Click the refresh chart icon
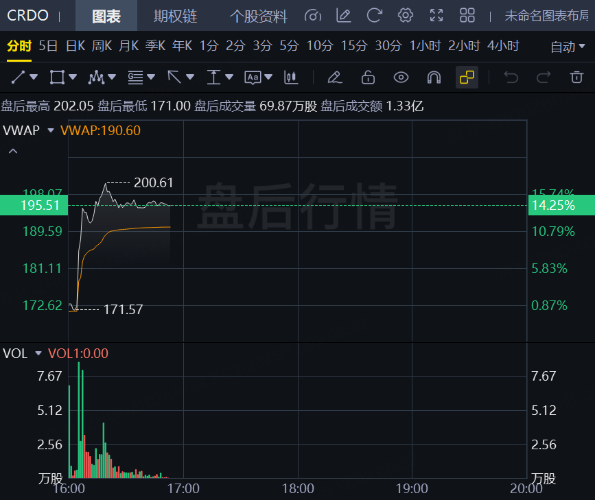The height and width of the screenshot is (500, 595). pos(374,15)
